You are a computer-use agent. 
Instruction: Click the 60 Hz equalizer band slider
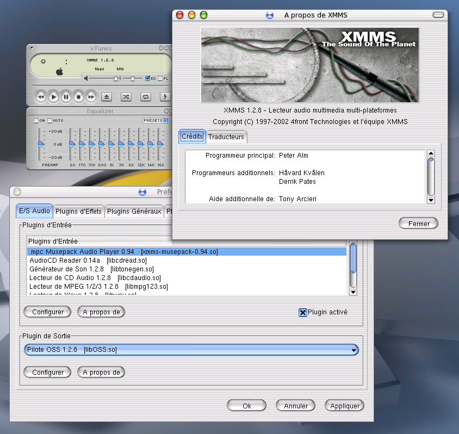72,144
